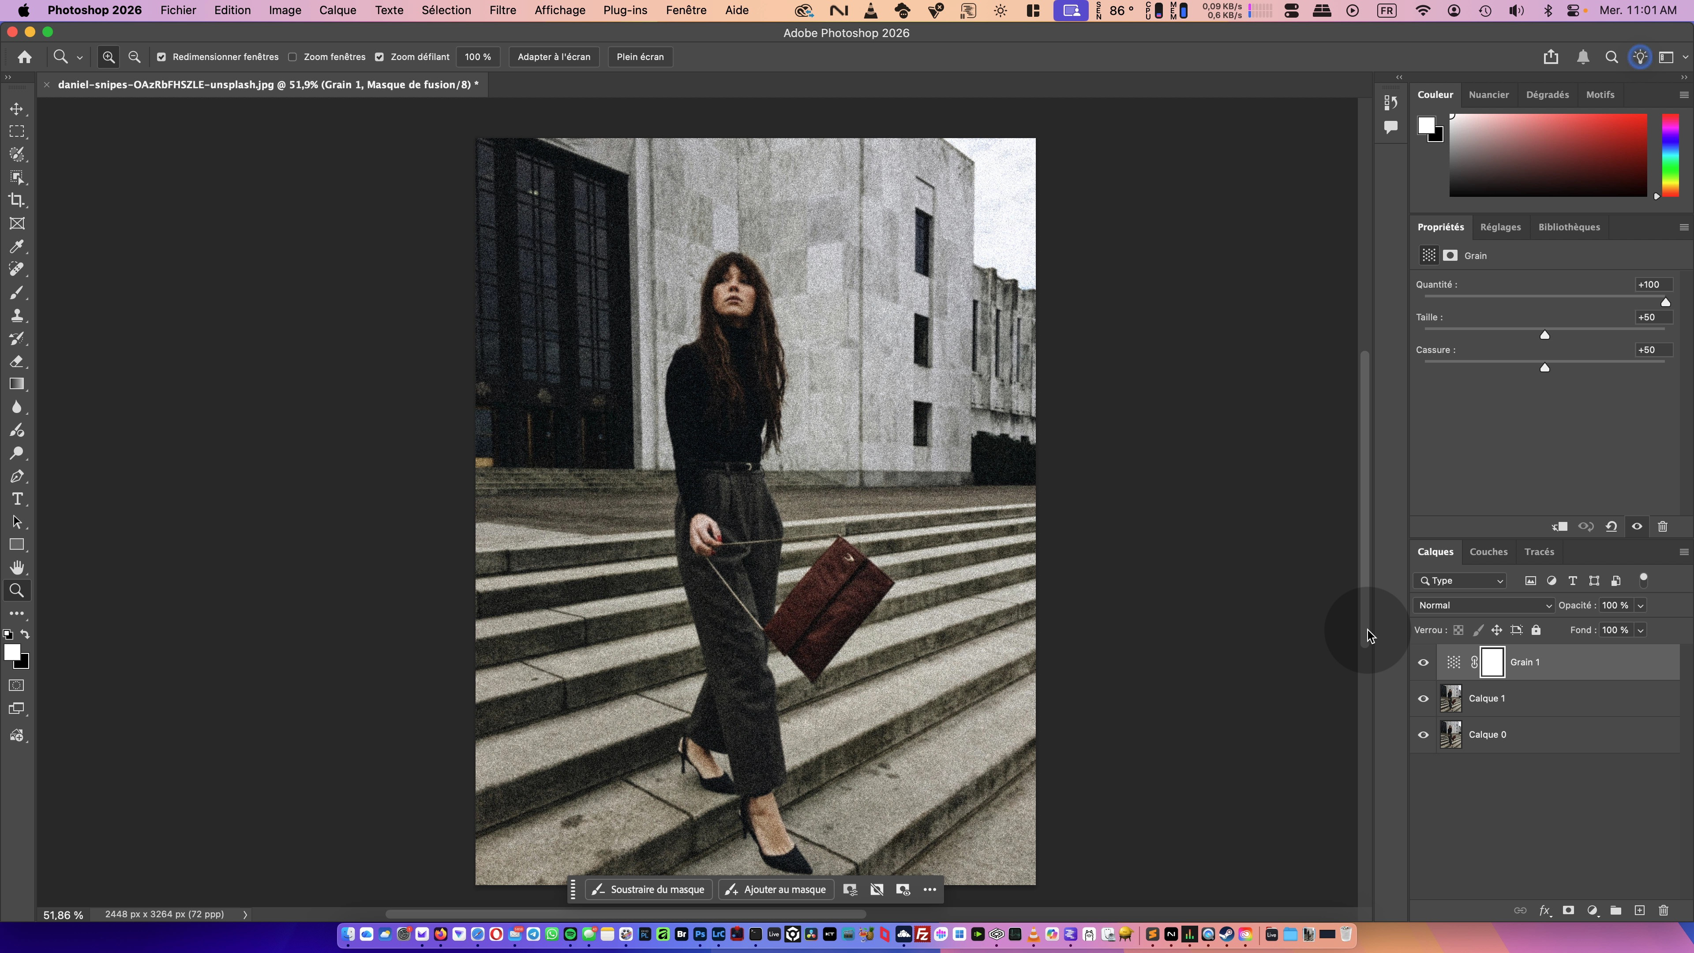Switch to the Couches tab

pos(1488,552)
